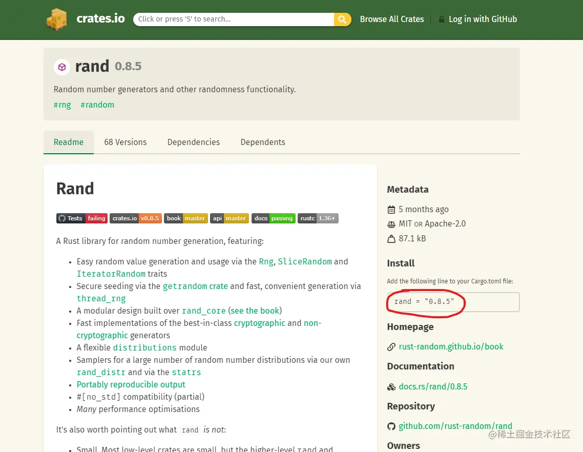Click the 5 months ago timestamp
The height and width of the screenshot is (452, 583).
pos(424,210)
